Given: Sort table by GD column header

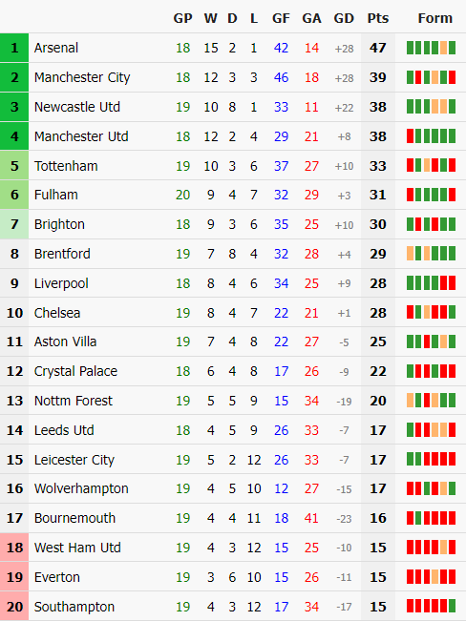Looking at the screenshot, I should [344, 18].
